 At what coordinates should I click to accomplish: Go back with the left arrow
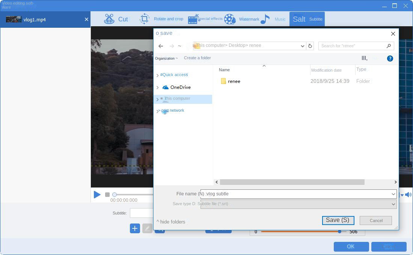coord(161,46)
